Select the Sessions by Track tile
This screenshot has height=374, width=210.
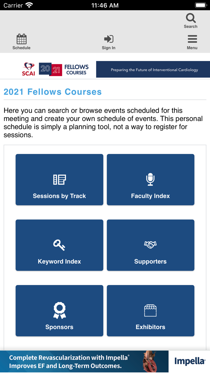click(59, 179)
